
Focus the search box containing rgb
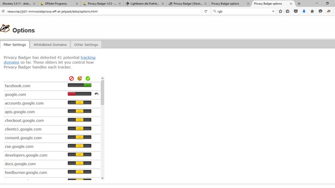tap(243, 11)
